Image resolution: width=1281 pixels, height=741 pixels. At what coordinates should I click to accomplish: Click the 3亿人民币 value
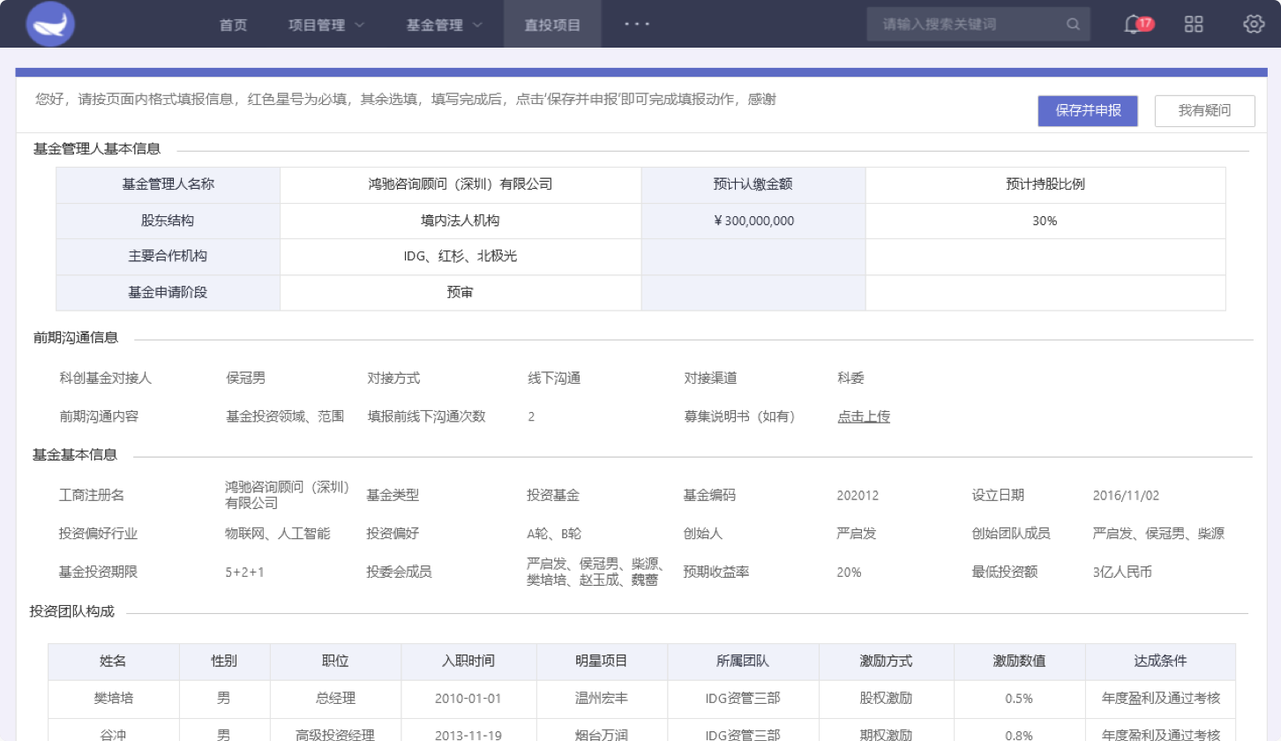(x=1122, y=572)
